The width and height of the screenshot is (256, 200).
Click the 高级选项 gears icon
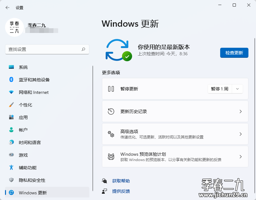pos(111,134)
